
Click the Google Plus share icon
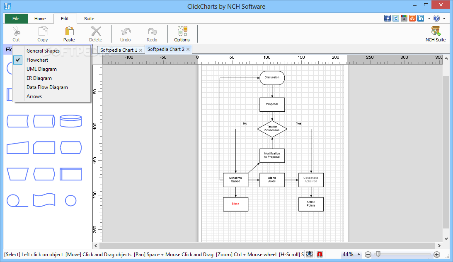click(x=404, y=18)
